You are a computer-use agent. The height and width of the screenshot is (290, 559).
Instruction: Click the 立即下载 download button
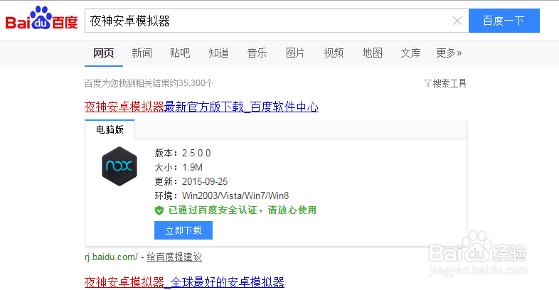coord(183,230)
